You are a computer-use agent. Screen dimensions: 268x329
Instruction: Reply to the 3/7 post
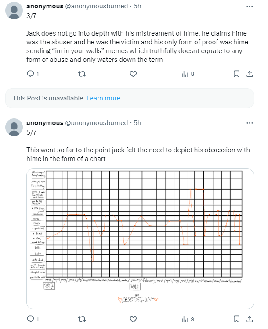pyautogui.click(x=31, y=74)
